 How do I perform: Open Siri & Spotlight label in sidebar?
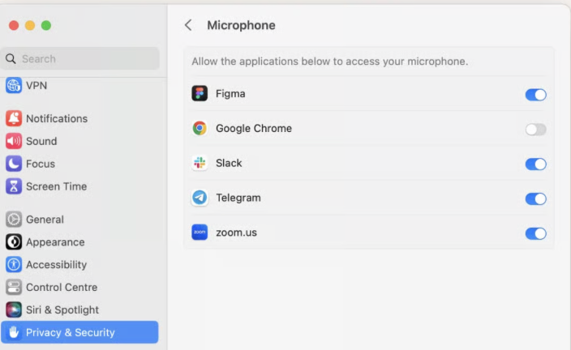(62, 309)
